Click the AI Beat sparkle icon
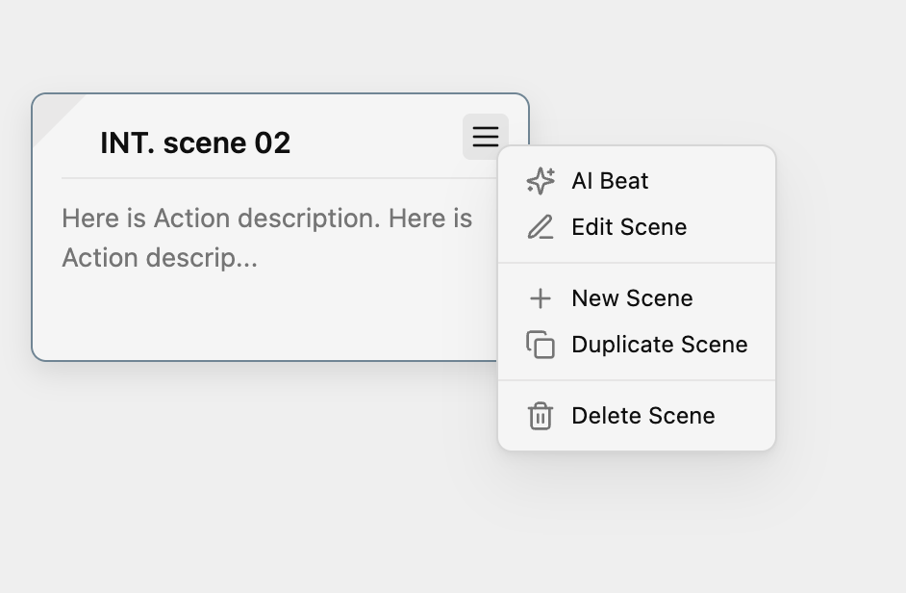The image size is (906, 593). (x=541, y=181)
